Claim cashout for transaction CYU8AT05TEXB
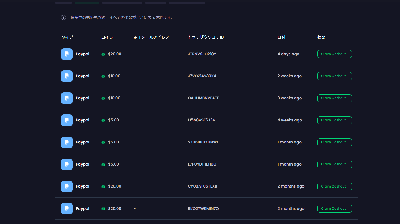Viewport: 400px width, 224px height. [x=335, y=186]
